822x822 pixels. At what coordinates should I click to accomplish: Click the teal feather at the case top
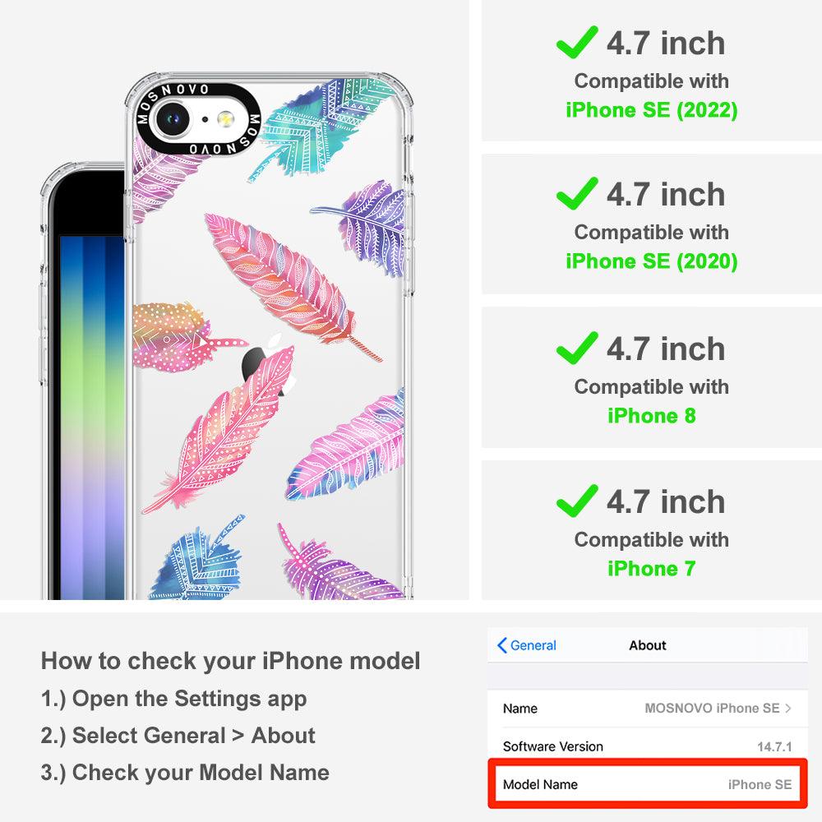pyautogui.click(x=320, y=128)
